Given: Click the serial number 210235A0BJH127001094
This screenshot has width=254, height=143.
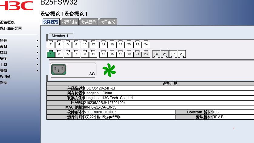Looking at the screenshot, I should (x=105, y=103).
